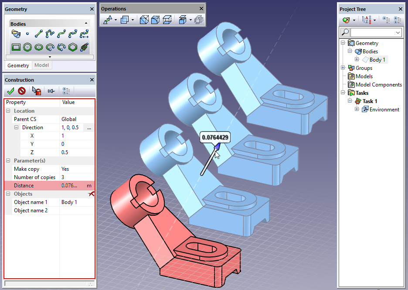Image resolution: width=408 pixels, height=290 pixels.
Task: Select the helix/coil tool in Bodies
Action: (x=84, y=47)
